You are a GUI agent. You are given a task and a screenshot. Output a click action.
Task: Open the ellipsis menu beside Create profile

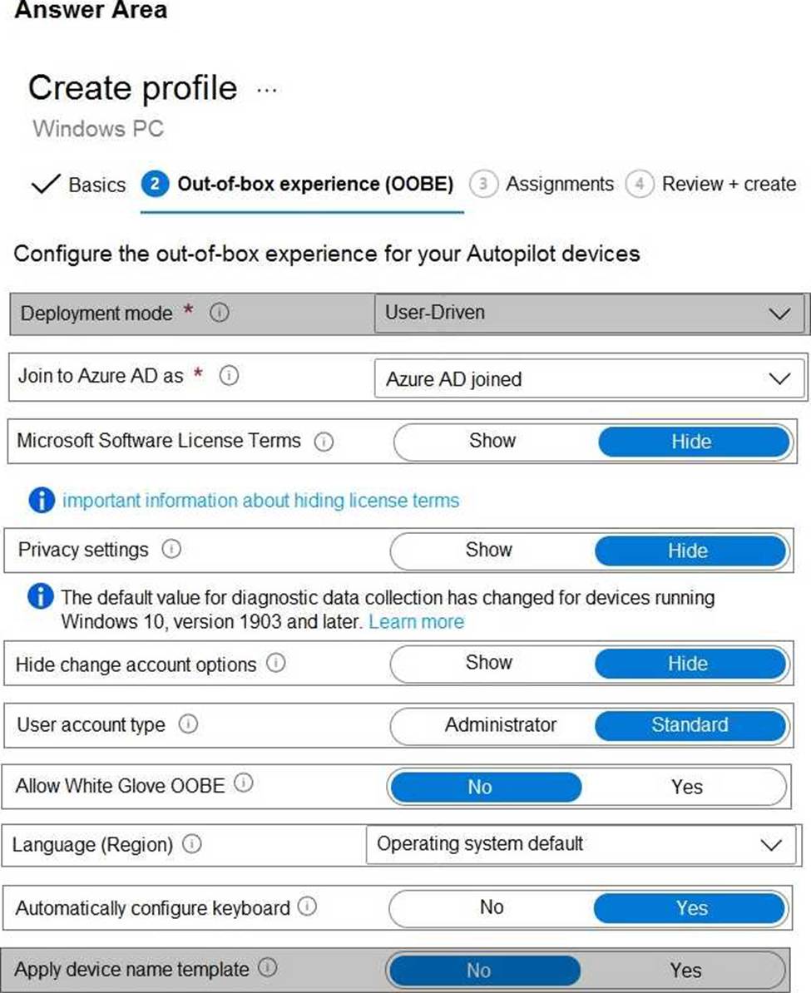coord(267,90)
